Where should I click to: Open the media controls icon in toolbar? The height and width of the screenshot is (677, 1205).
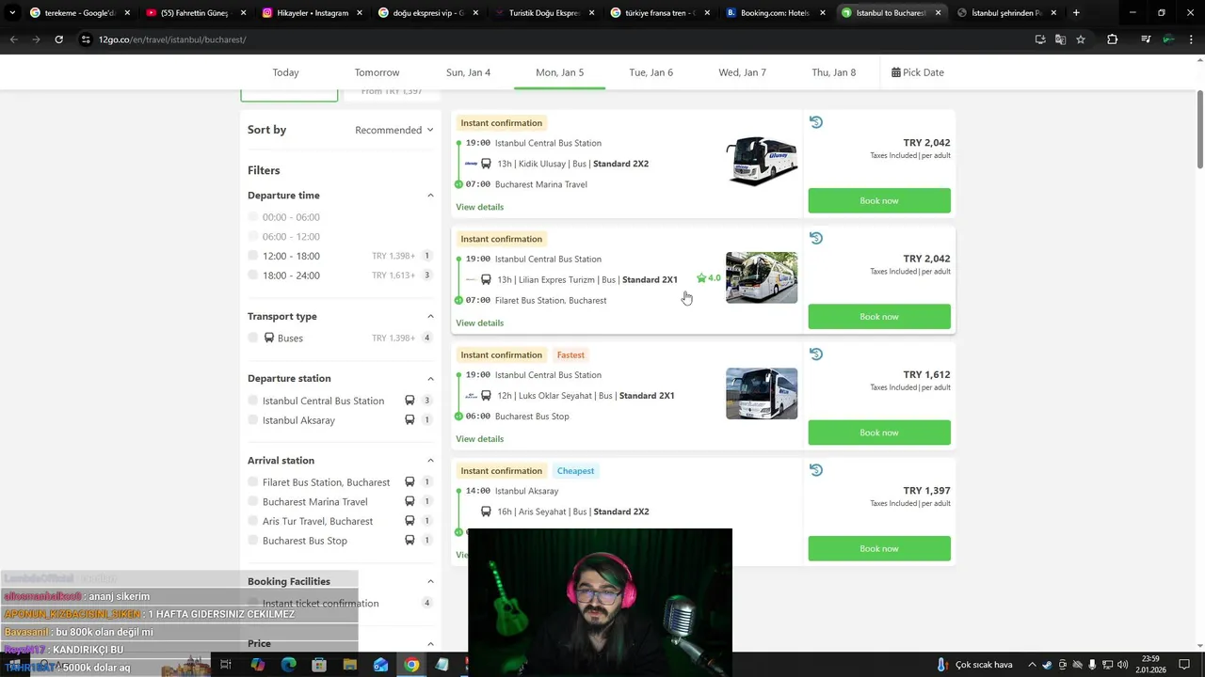[x=1146, y=39]
